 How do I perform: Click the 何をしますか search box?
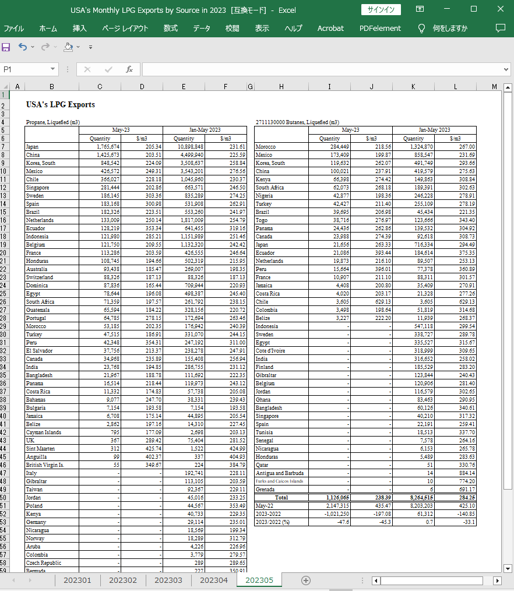(450, 29)
